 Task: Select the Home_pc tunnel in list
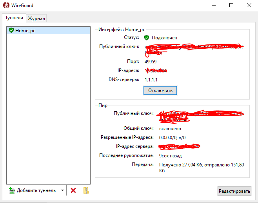coord(48,31)
